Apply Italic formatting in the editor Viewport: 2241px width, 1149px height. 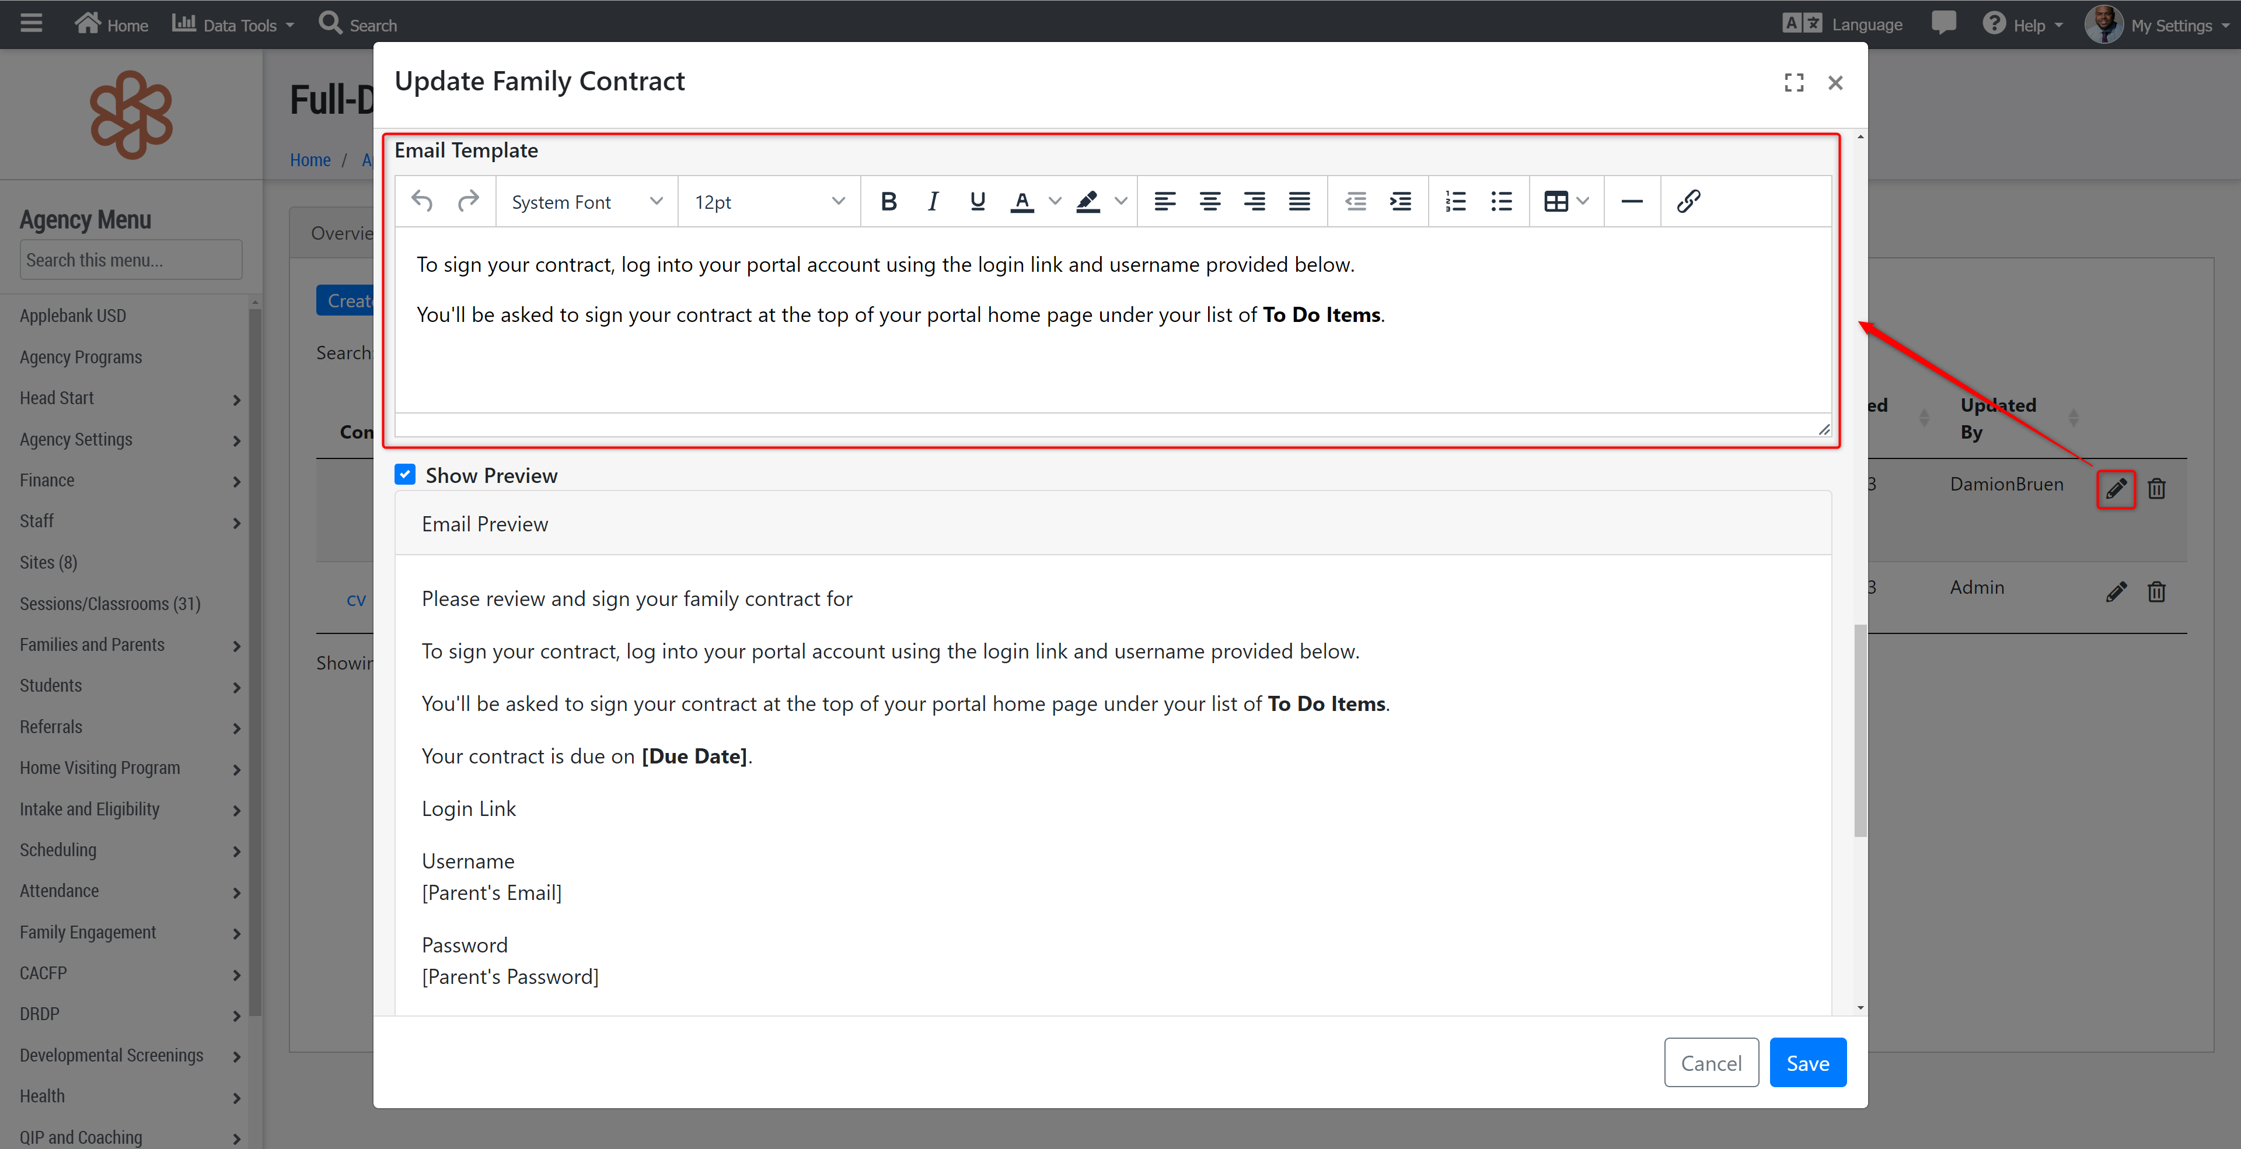pos(933,202)
